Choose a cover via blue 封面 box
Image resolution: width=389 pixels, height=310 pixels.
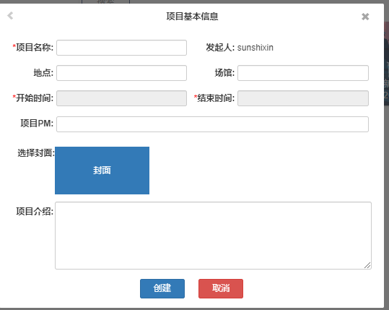pos(102,171)
